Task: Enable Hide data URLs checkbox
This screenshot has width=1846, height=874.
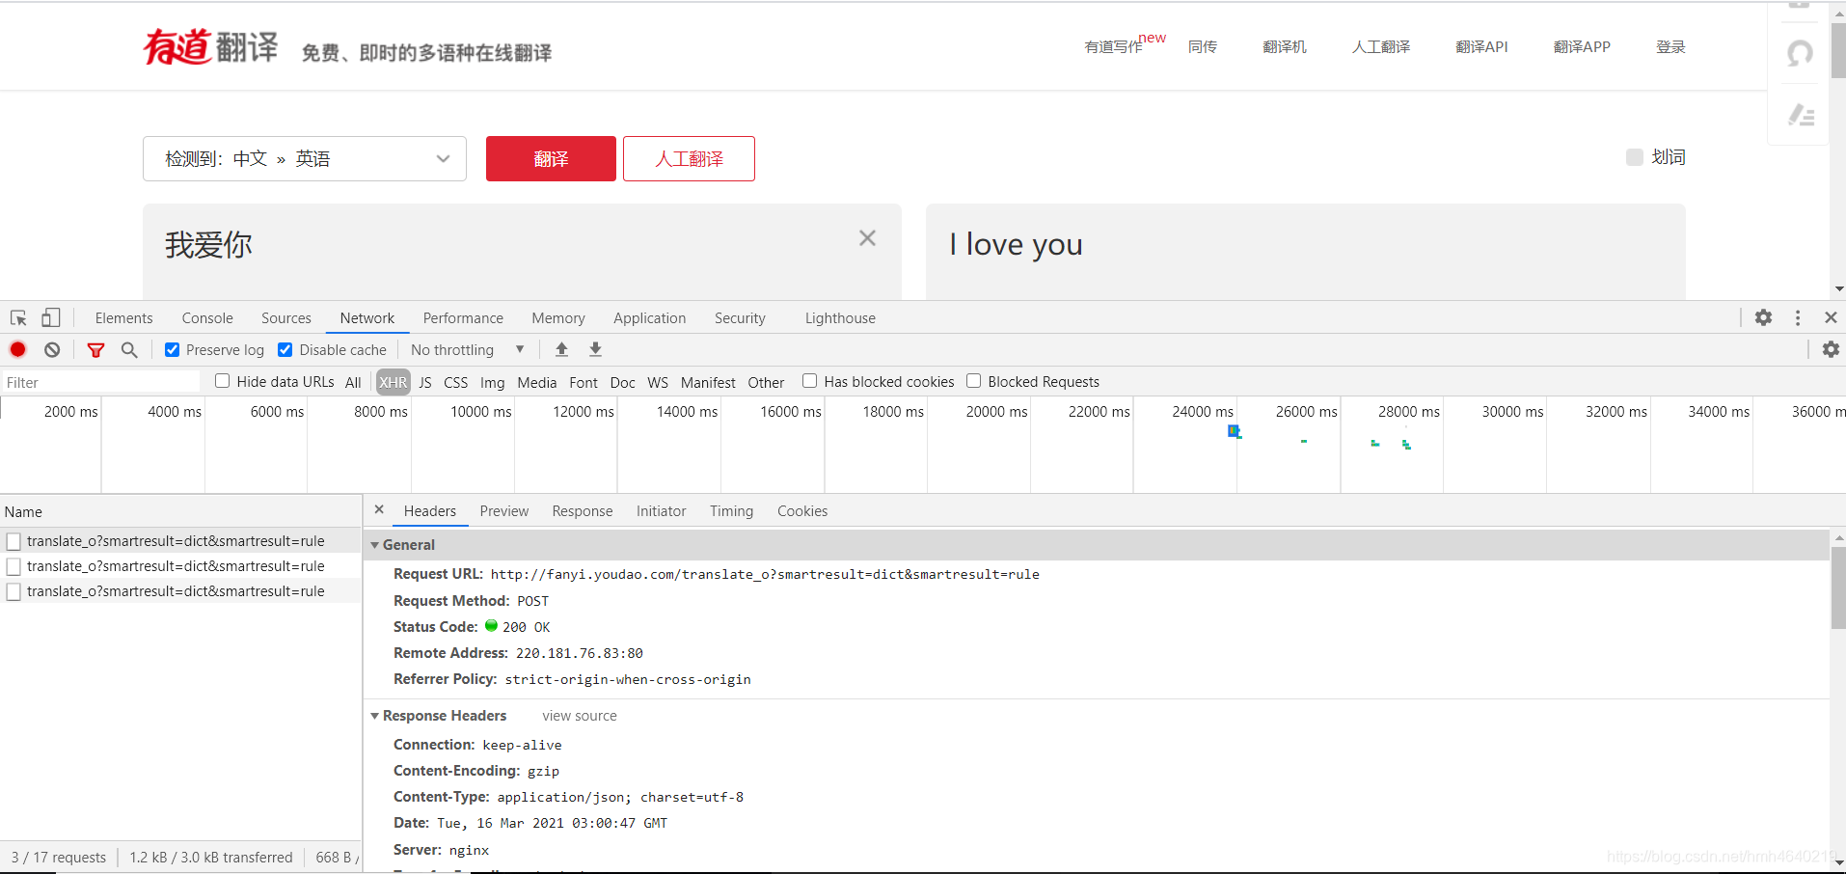Action: point(223,381)
